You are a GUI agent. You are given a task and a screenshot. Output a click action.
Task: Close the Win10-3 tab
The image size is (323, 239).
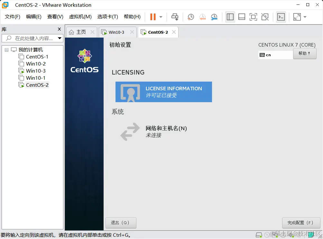132,32
